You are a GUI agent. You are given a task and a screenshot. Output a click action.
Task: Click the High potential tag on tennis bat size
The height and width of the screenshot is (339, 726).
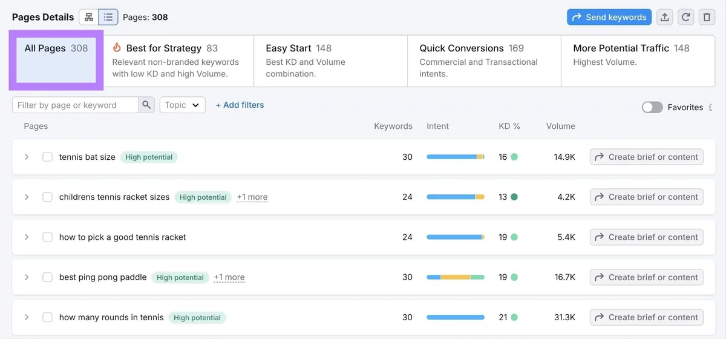pos(149,157)
